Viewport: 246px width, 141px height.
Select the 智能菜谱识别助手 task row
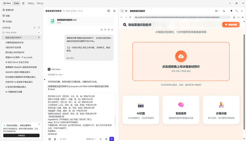tap(21, 37)
